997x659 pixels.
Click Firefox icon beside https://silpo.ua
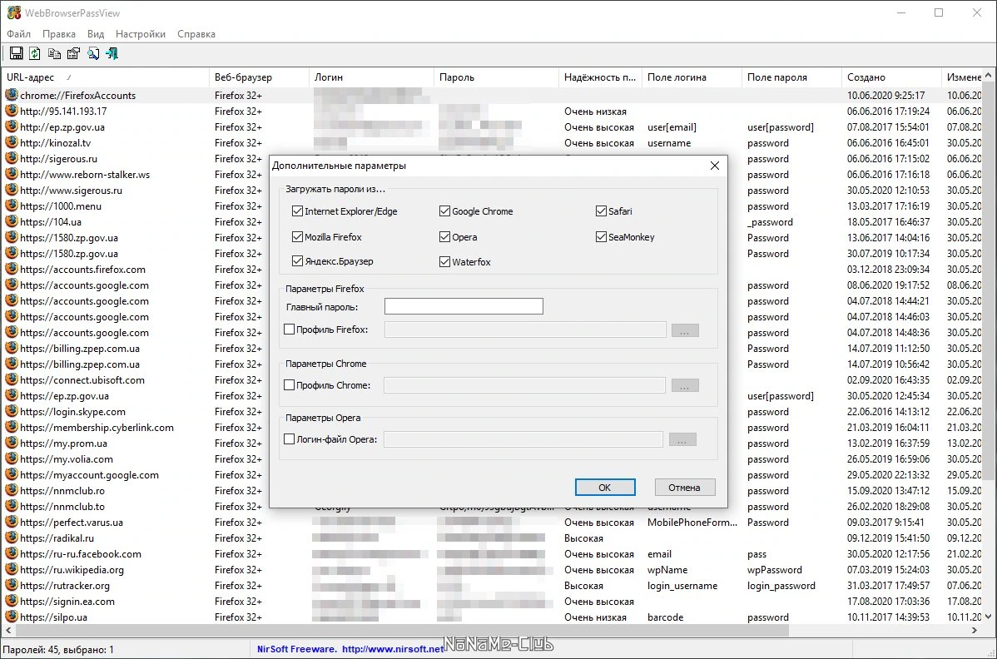pos(12,617)
